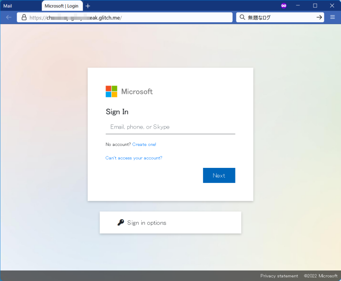Image resolution: width=341 pixels, height=281 pixels.
Task: Click the Sign In heading text
Action: click(117, 112)
